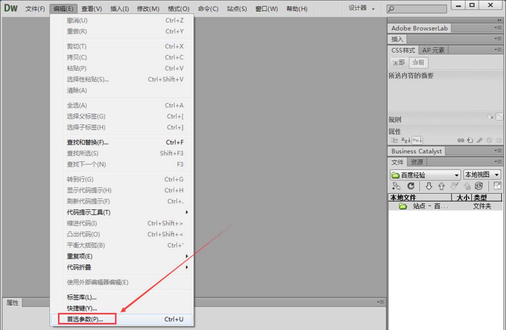Click the Edit Rule pencil icon
The width and height of the screenshot is (506, 330).
tap(480, 140)
